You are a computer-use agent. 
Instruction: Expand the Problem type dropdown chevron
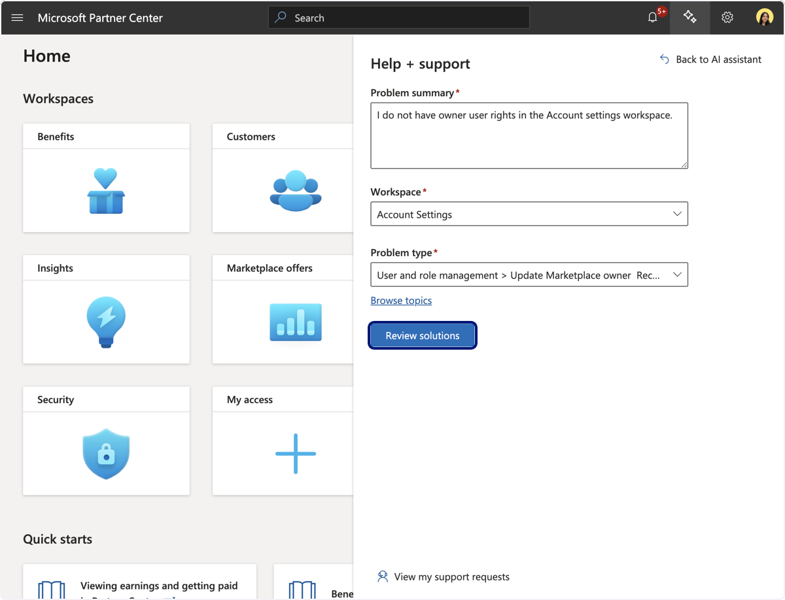pyautogui.click(x=677, y=275)
